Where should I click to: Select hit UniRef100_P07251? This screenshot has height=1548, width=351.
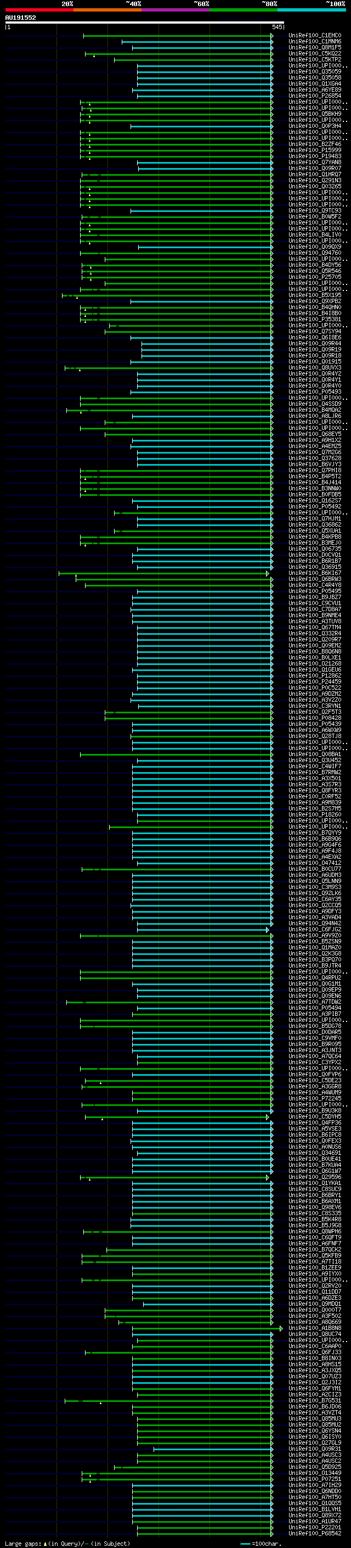pos(314,1479)
